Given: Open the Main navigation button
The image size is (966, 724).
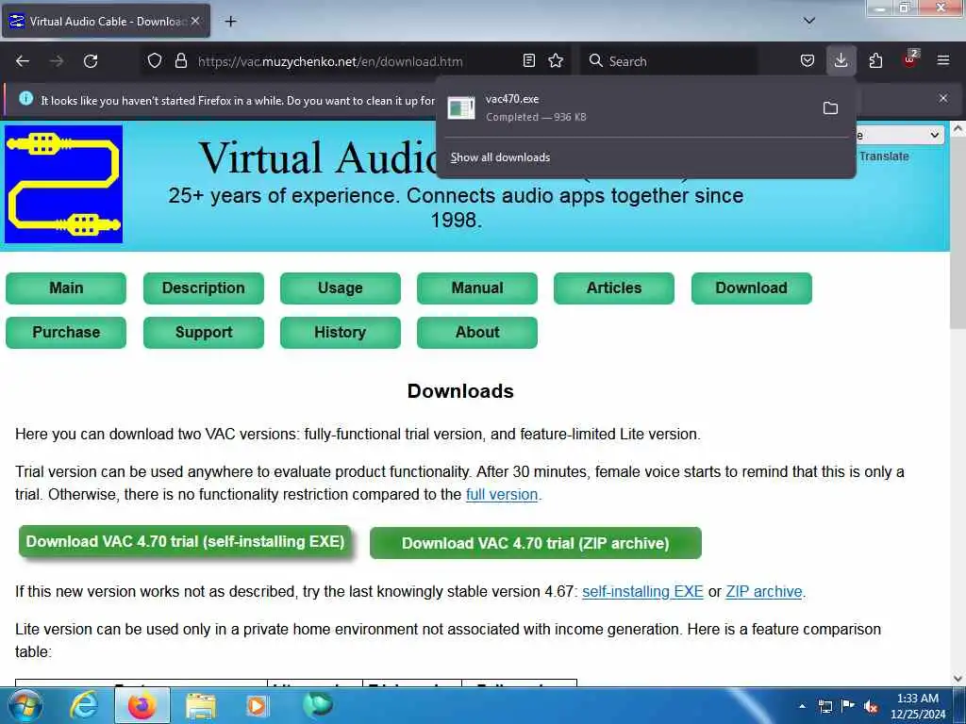Looking at the screenshot, I should (66, 288).
